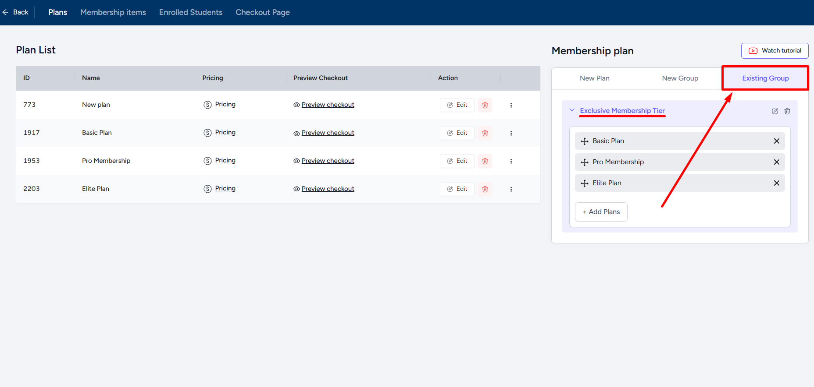Select the New Group tab
Screen dimensions: 814x387
point(680,78)
